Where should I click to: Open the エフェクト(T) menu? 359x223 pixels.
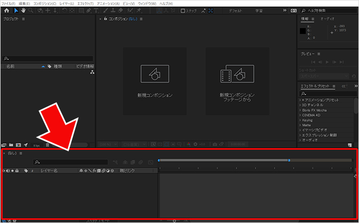(x=86, y=4)
